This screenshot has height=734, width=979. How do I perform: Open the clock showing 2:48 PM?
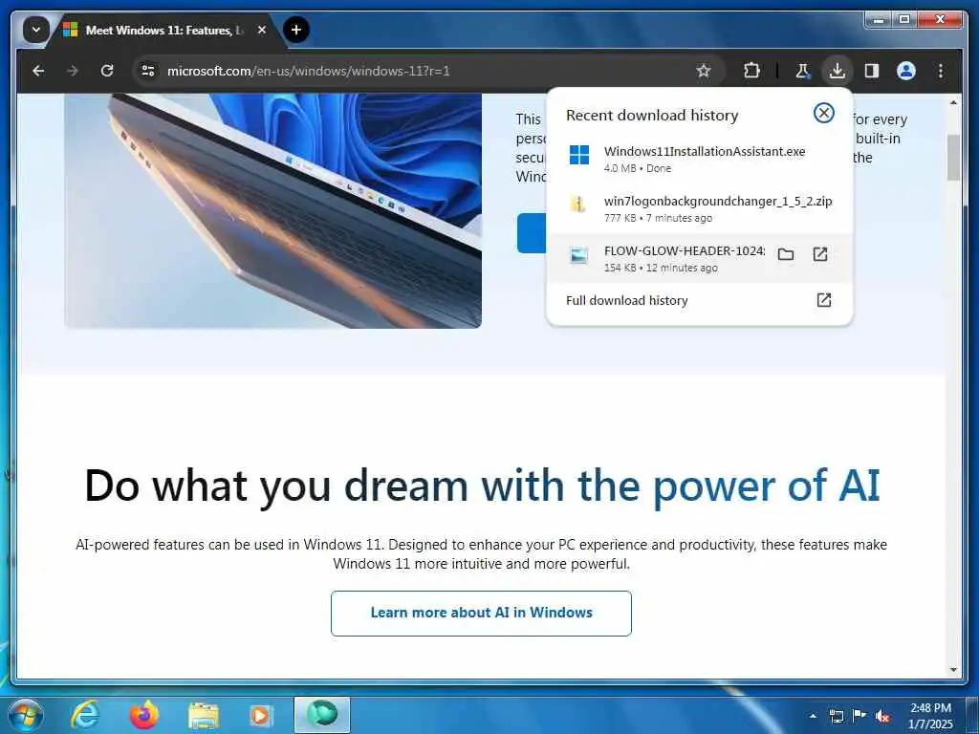930,716
